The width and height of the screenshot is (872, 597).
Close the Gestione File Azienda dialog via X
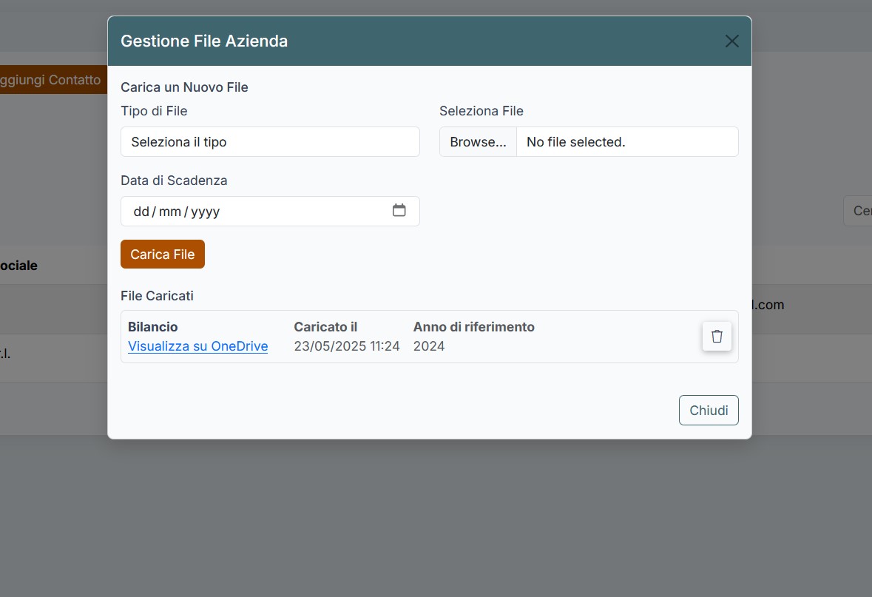tap(731, 41)
